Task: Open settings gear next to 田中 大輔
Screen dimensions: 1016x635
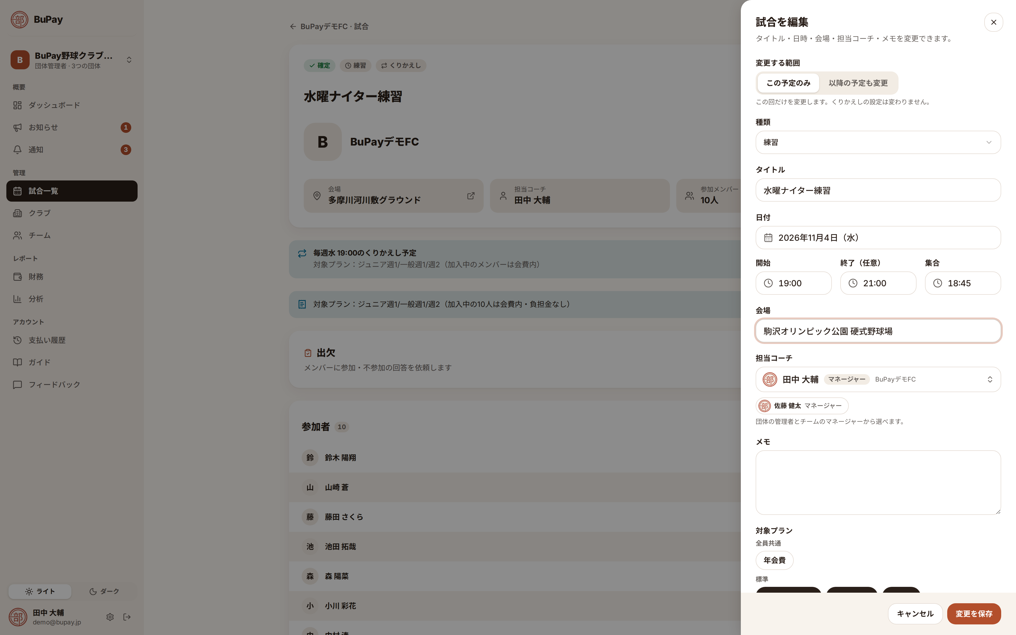Action: [110, 617]
